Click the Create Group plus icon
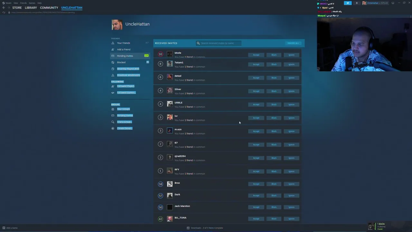The width and height of the screenshot is (412, 232). 113,128
